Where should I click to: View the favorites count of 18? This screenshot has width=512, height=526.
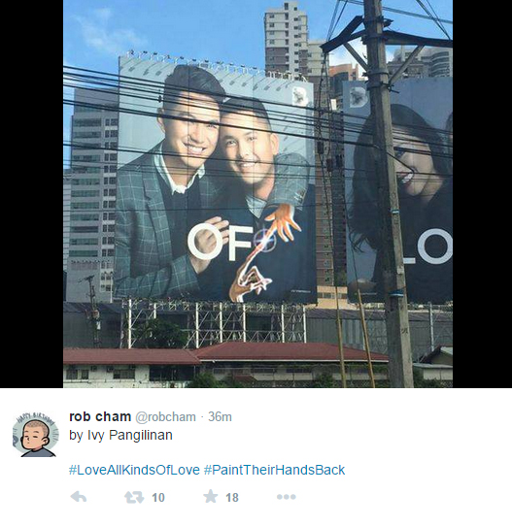pos(232,498)
